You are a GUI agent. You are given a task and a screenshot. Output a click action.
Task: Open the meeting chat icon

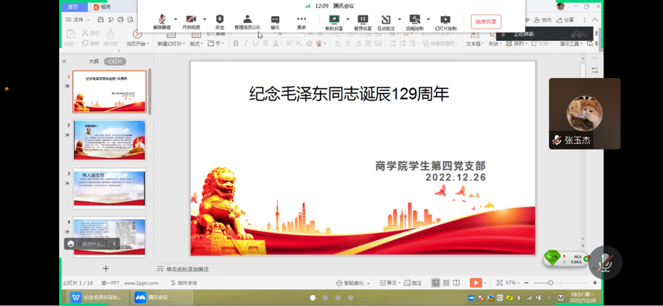click(275, 22)
